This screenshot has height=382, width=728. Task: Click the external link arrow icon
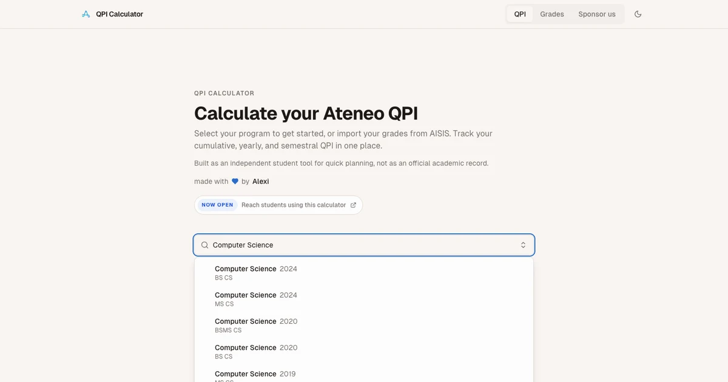coord(353,205)
